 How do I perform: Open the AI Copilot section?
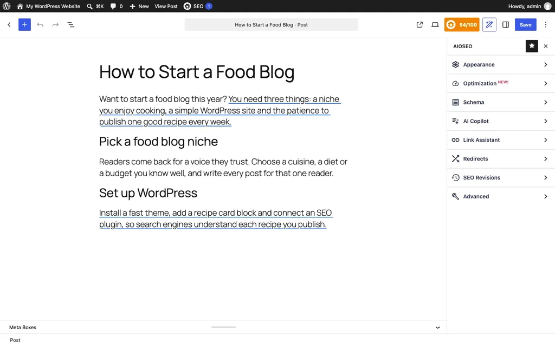point(501,121)
